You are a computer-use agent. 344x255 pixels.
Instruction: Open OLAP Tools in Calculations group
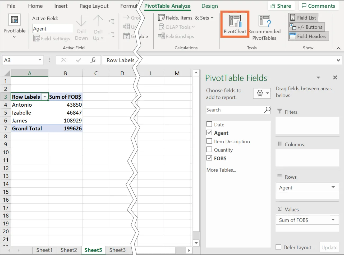(176, 27)
